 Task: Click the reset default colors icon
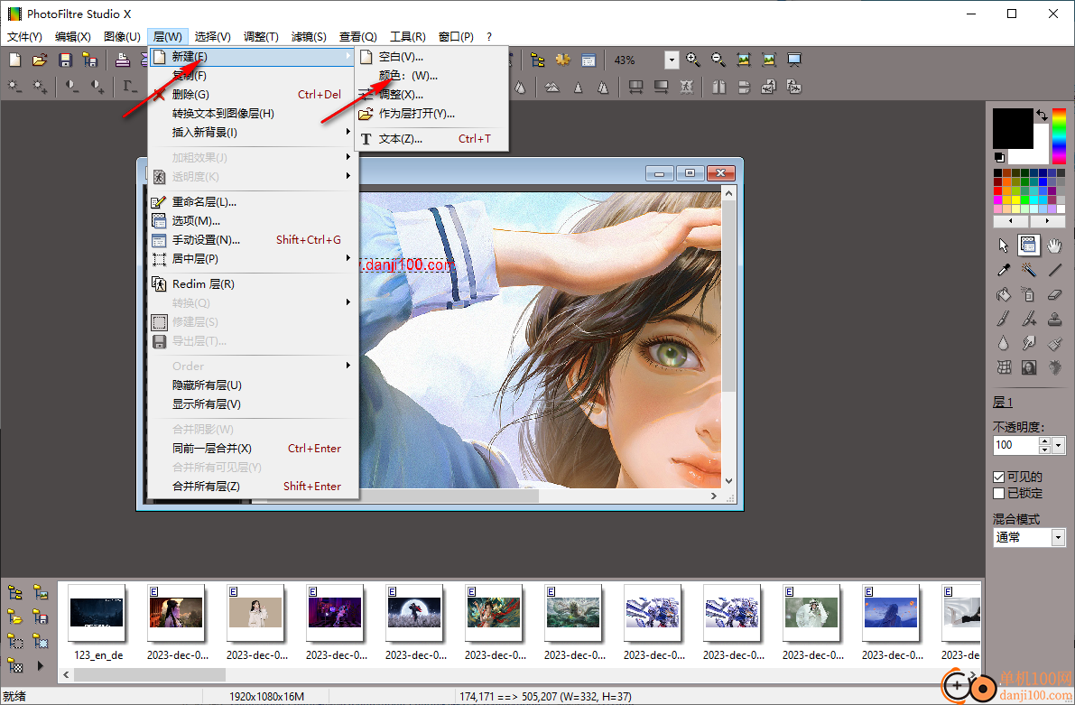(999, 157)
